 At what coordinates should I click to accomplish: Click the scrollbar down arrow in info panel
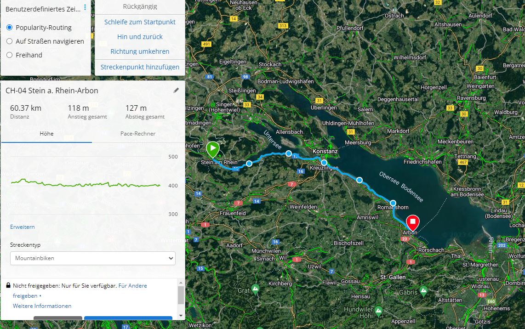(181, 315)
